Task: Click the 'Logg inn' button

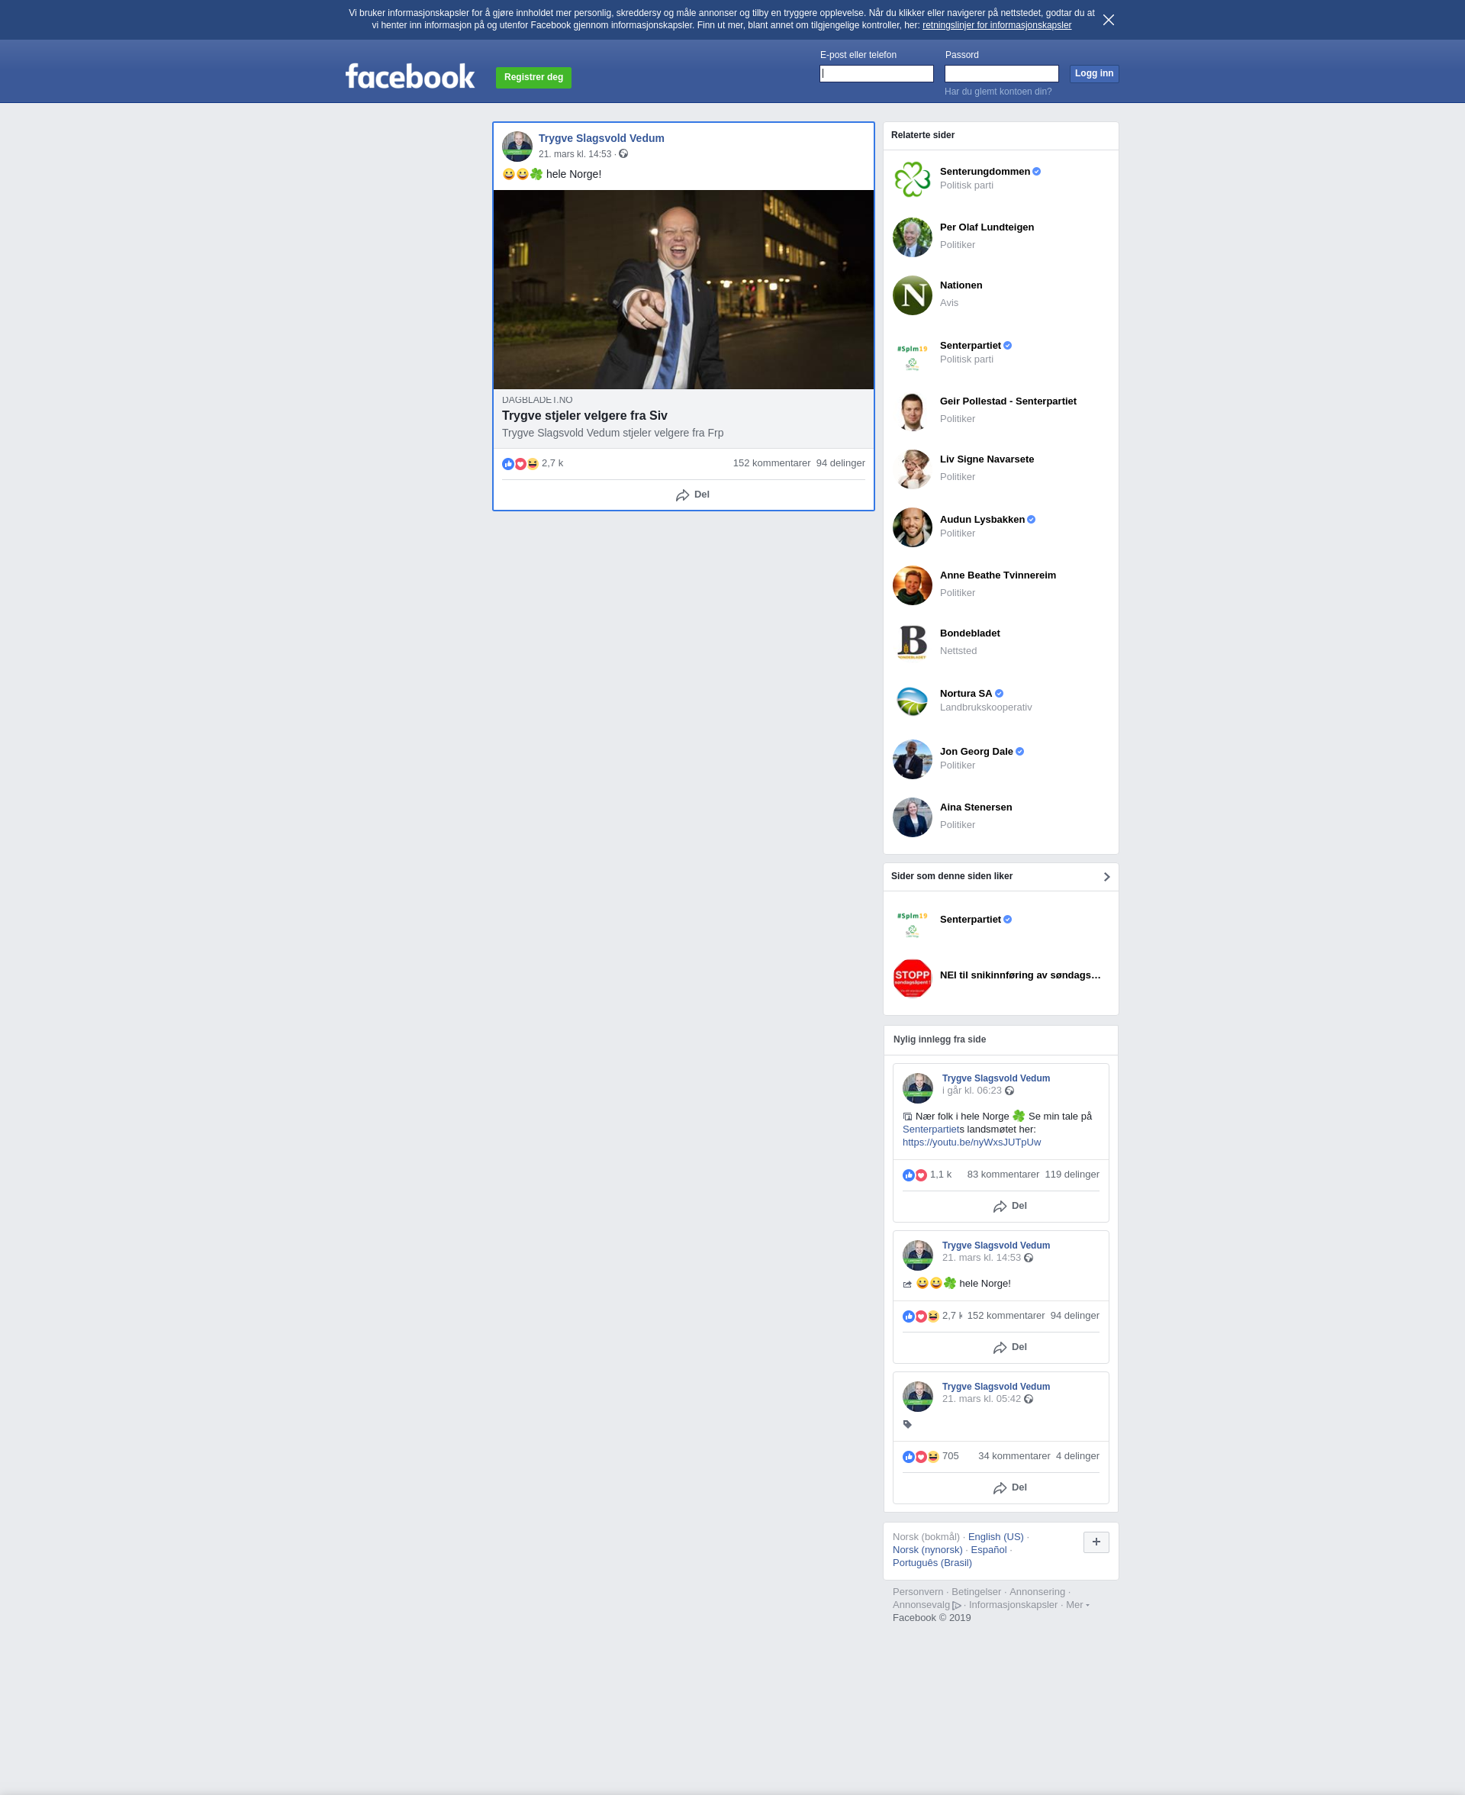Action: tap(1093, 73)
